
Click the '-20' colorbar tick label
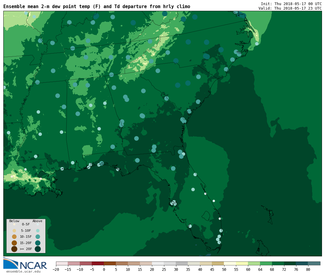(56, 270)
